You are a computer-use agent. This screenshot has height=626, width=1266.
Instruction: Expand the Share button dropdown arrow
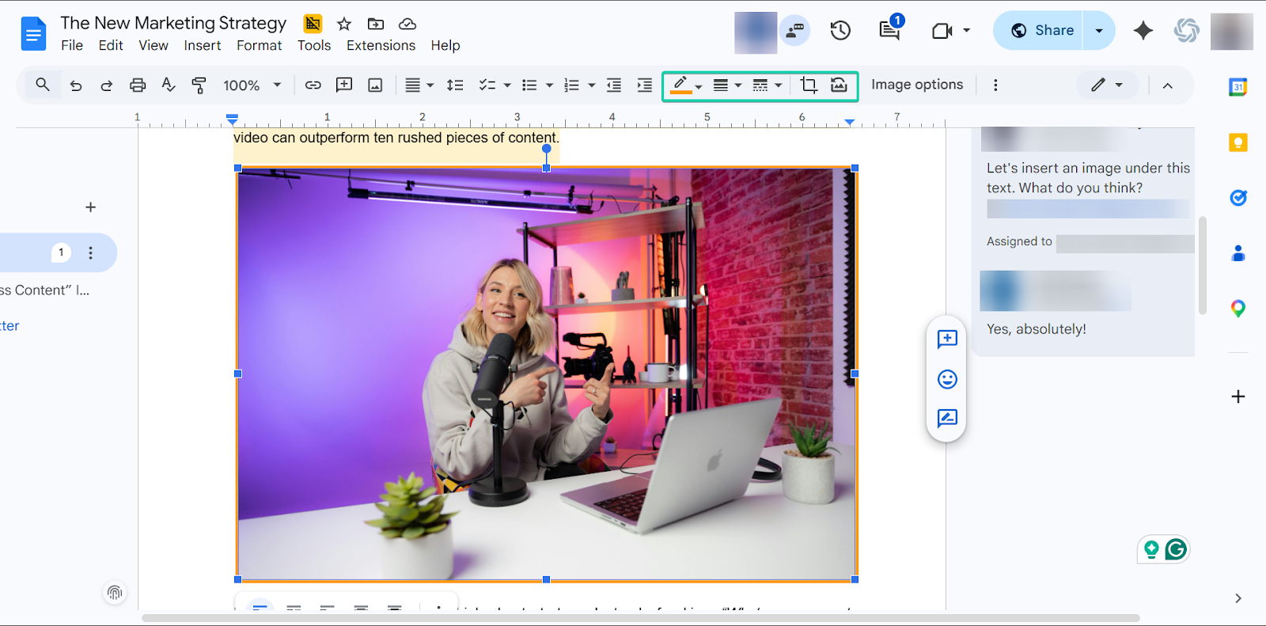(1099, 31)
